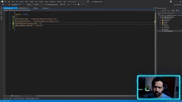Pin the local.settings.json tab
This screenshot has width=182, height=102.
coord(15,8)
